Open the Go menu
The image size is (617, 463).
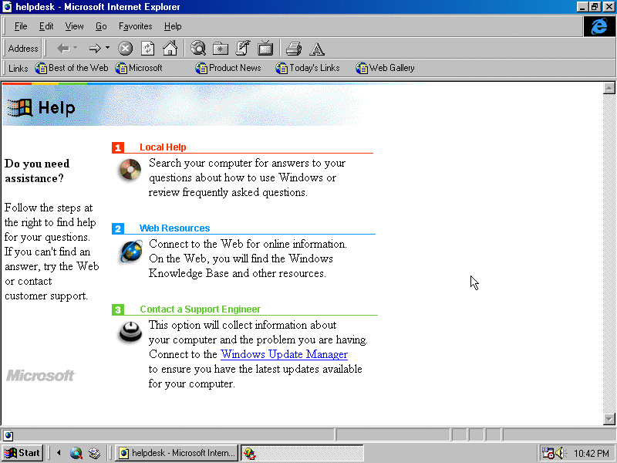click(x=101, y=26)
